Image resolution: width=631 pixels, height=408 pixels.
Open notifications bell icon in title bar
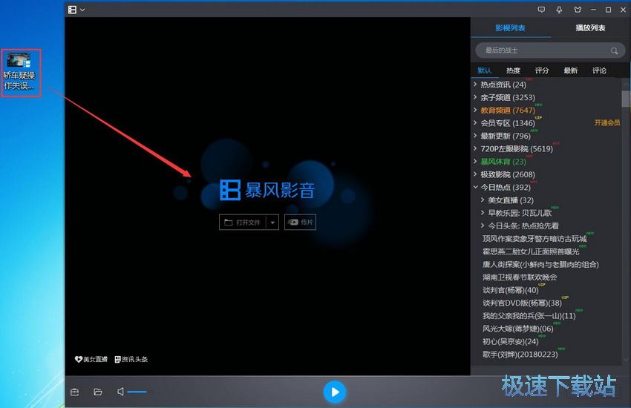559,10
